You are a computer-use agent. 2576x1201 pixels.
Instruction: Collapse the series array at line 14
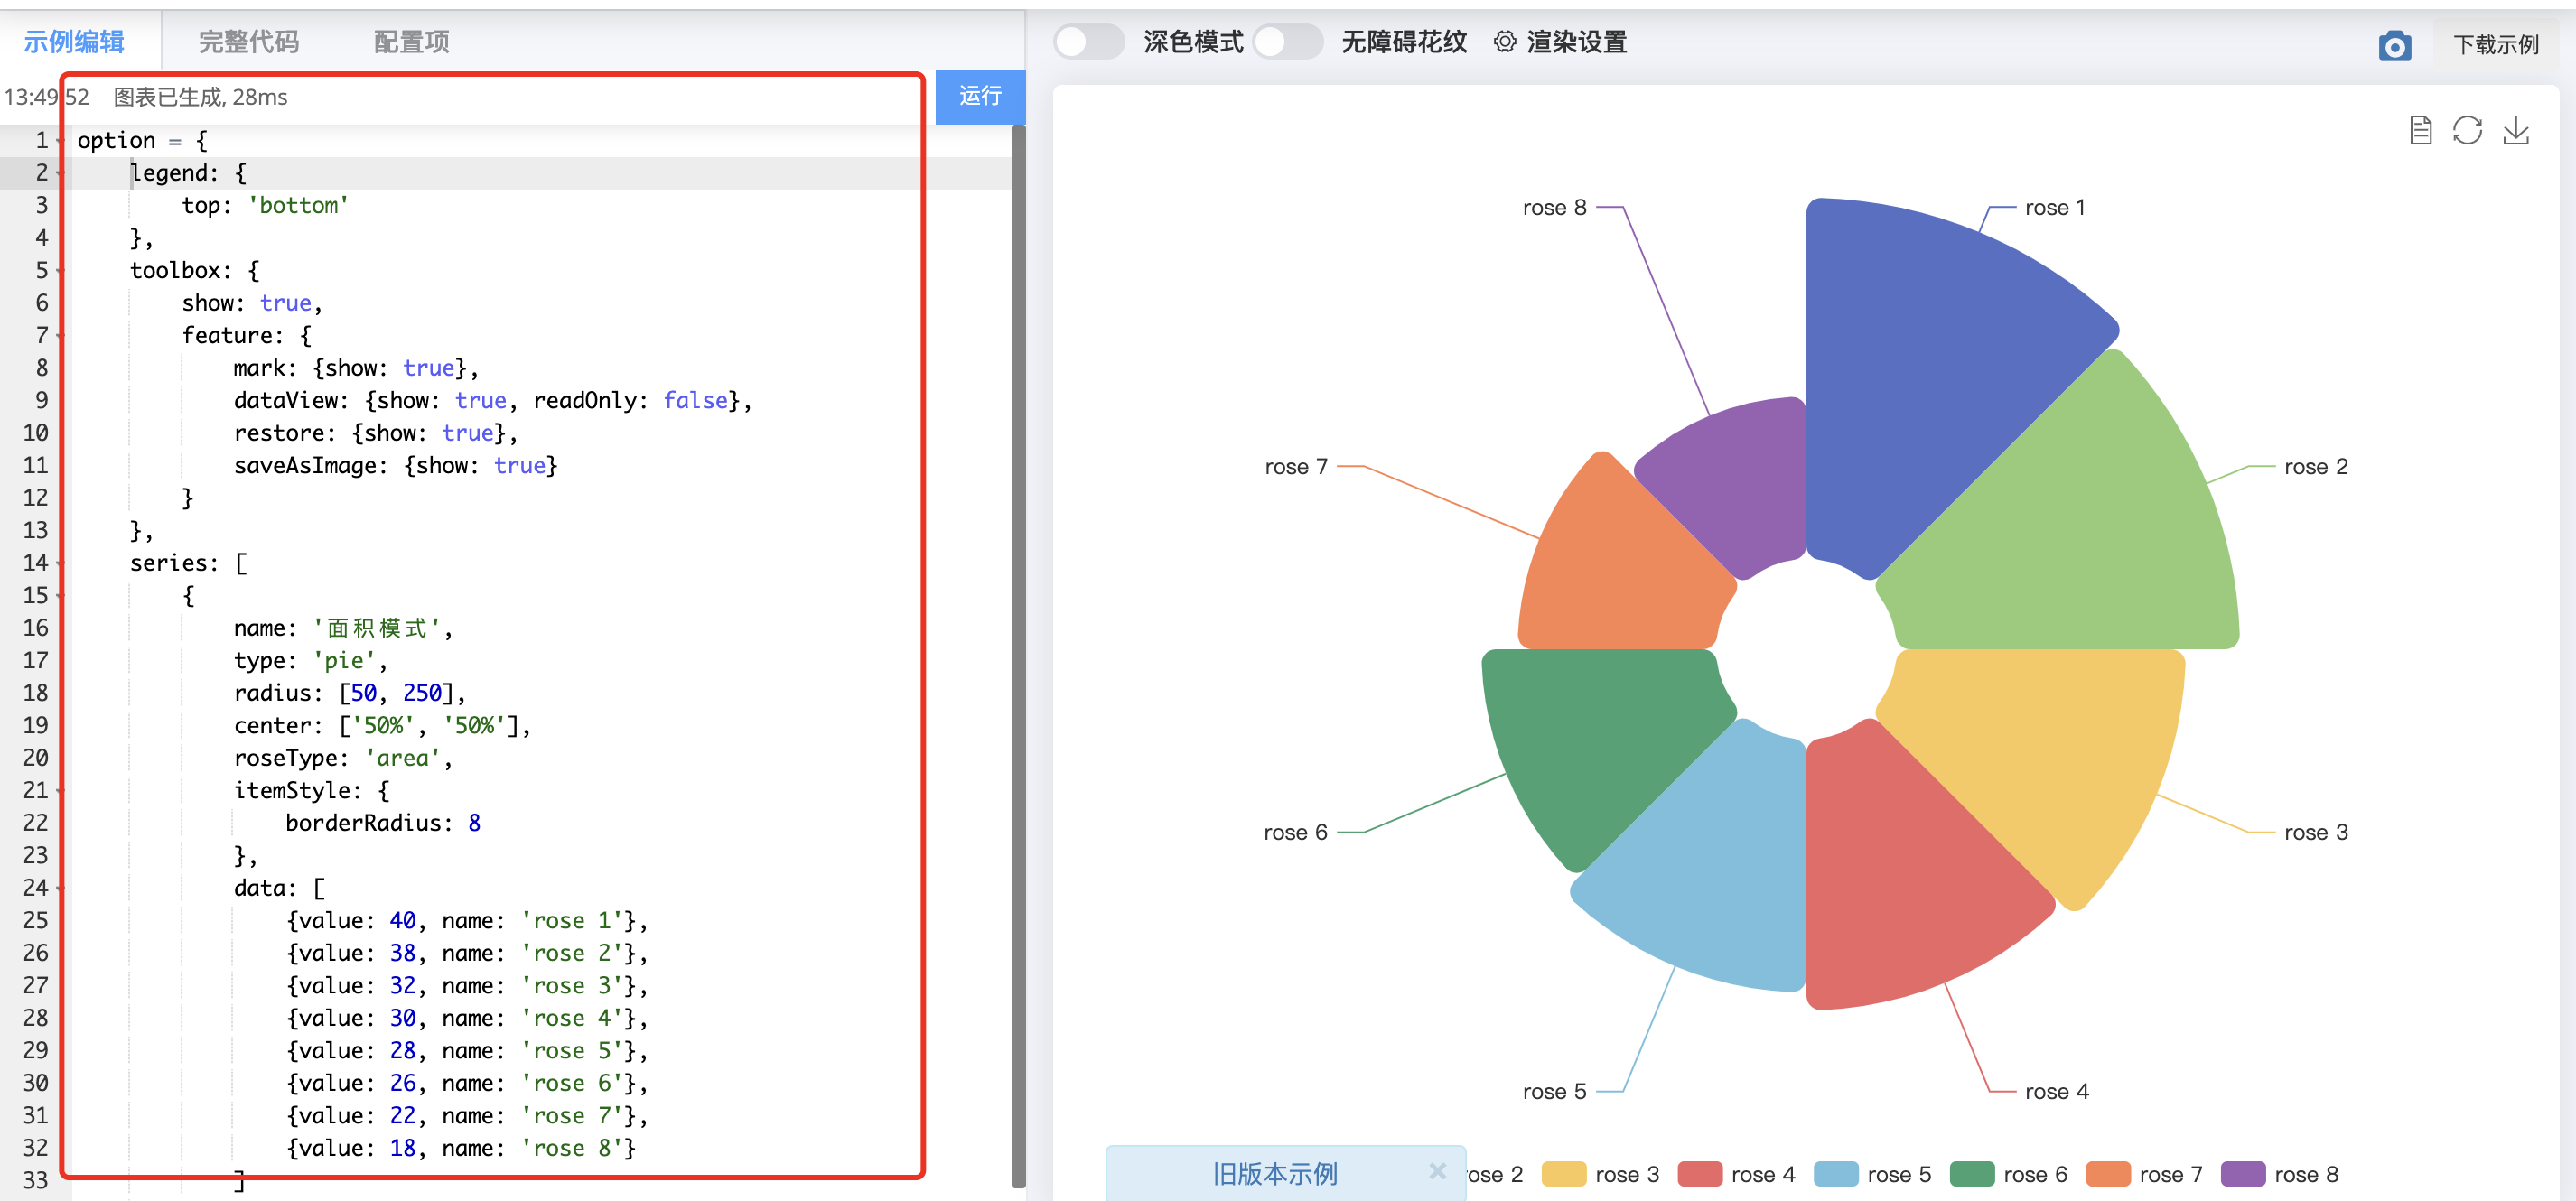(x=60, y=564)
